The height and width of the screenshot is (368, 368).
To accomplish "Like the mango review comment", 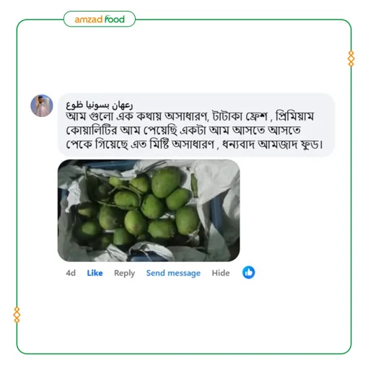I will tap(95, 273).
